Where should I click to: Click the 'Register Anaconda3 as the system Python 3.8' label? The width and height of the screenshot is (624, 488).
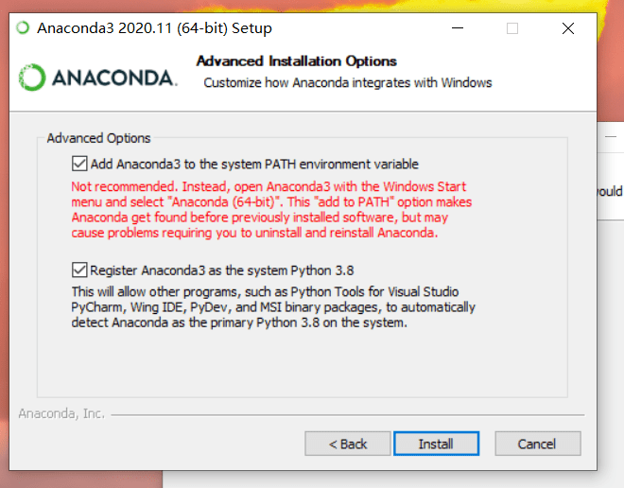(222, 270)
